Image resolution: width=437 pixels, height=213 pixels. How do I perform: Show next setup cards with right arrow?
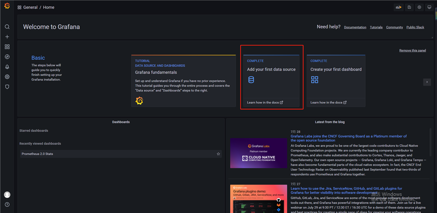click(427, 82)
